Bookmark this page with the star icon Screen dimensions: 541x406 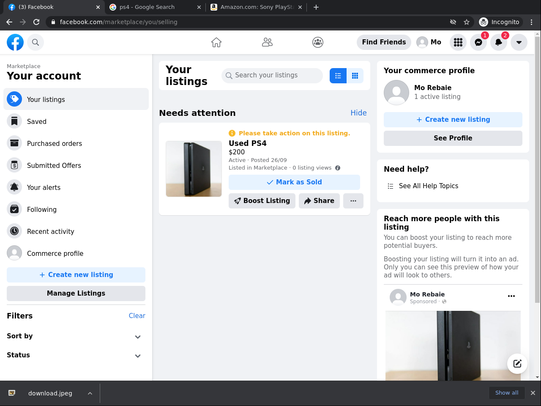coord(467,22)
